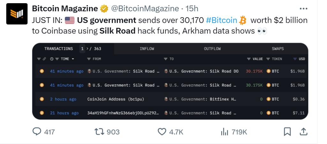Open the views analytics bar-chart icon
This screenshot has width=327, height=144.
pos(225,132)
